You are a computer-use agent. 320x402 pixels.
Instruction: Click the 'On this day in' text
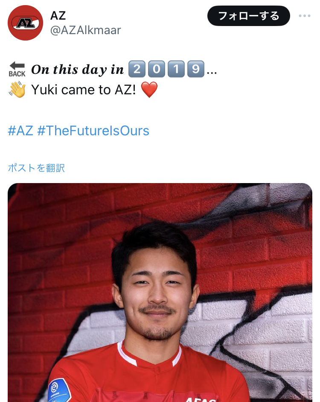point(77,70)
